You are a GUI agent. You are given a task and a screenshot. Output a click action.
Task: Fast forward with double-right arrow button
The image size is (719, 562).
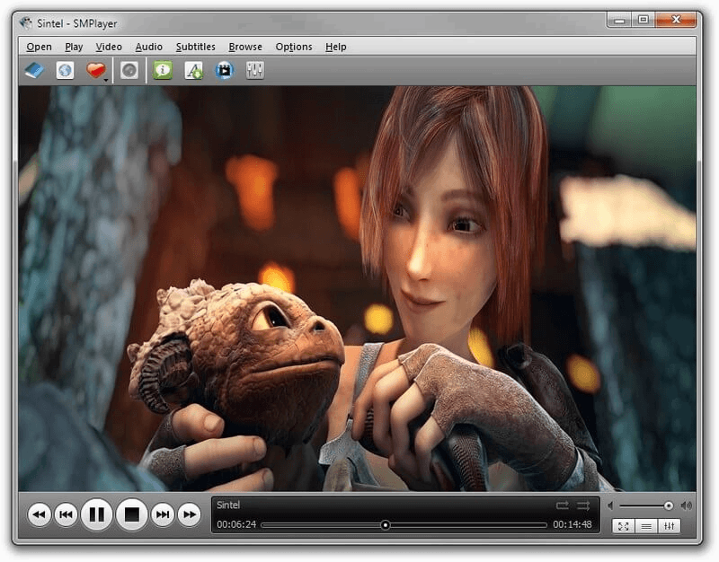(x=190, y=514)
